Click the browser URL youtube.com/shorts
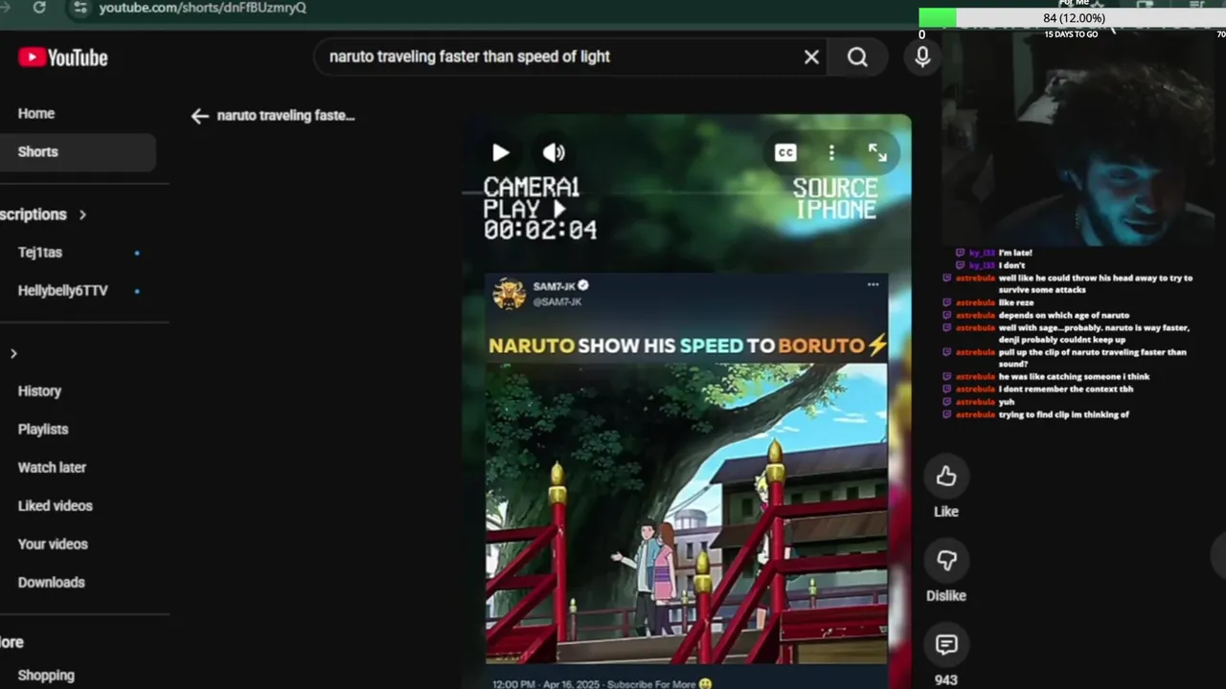Viewport: 1226px width, 689px height. click(203, 8)
